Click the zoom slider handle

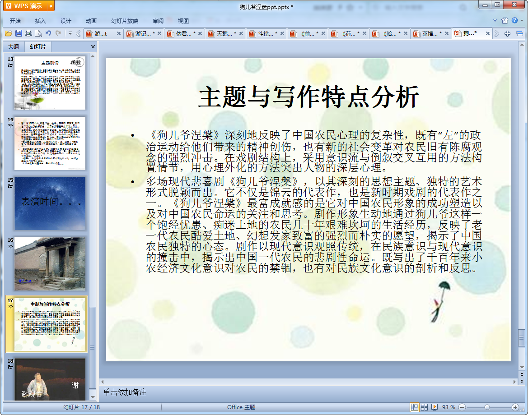(x=487, y=407)
